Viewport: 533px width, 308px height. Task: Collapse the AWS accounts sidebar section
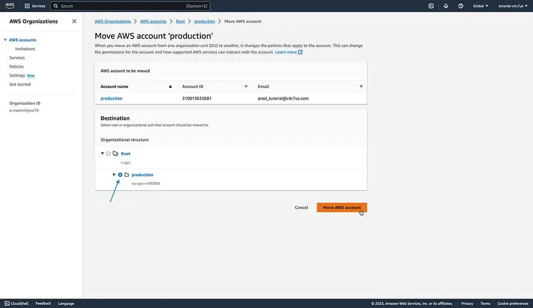[x=5, y=40]
